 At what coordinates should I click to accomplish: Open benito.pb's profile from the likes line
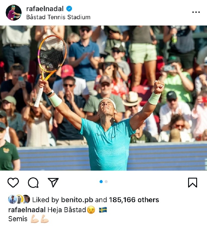(77, 200)
